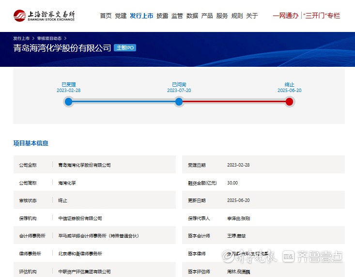The height and width of the screenshot is (277, 355).
Task: Click the 保荐机构 label
Action: pyautogui.click(x=28, y=218)
